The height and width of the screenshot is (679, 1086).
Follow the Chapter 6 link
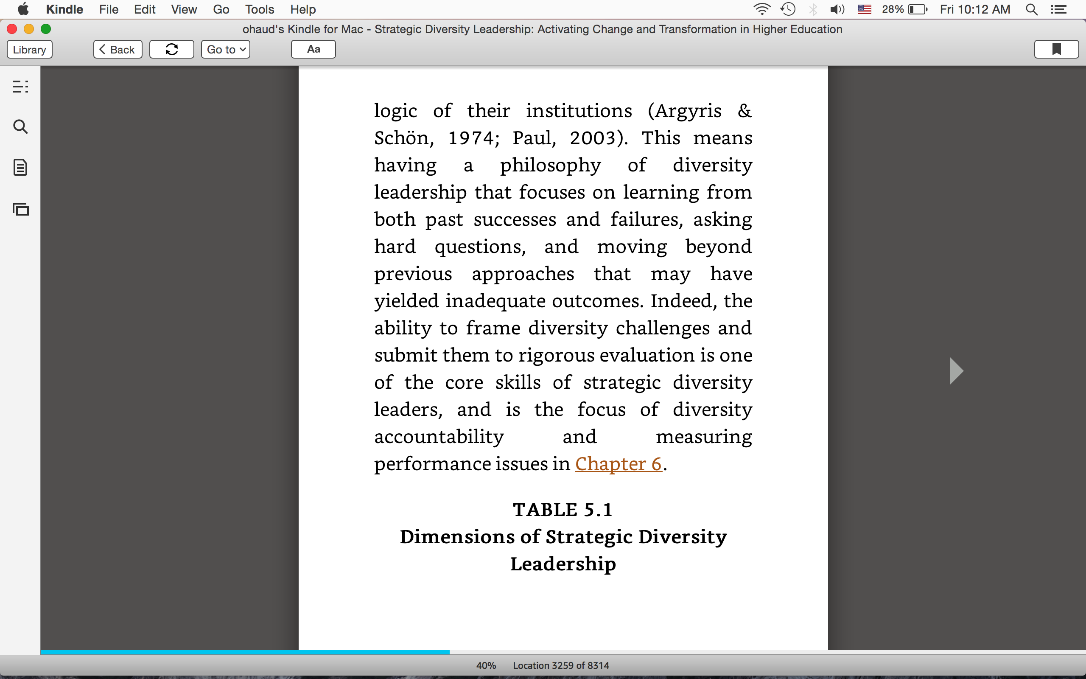coord(619,464)
